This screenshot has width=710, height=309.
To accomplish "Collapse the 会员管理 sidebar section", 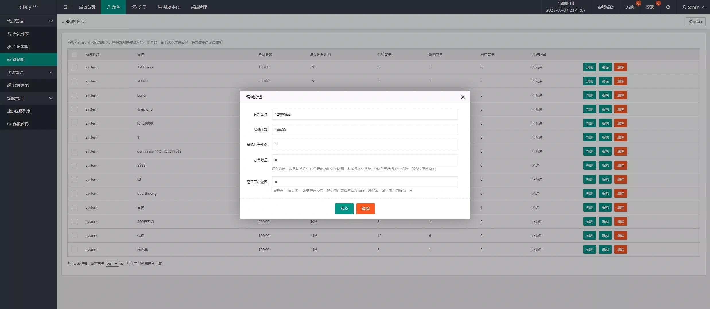I will [x=29, y=21].
